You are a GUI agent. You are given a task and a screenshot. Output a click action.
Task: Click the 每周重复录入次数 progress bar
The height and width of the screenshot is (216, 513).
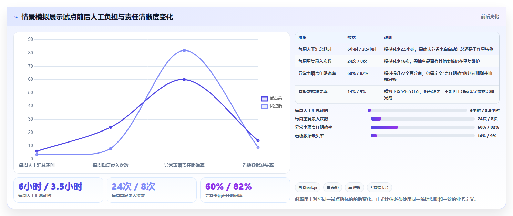pyautogui.click(x=422, y=119)
